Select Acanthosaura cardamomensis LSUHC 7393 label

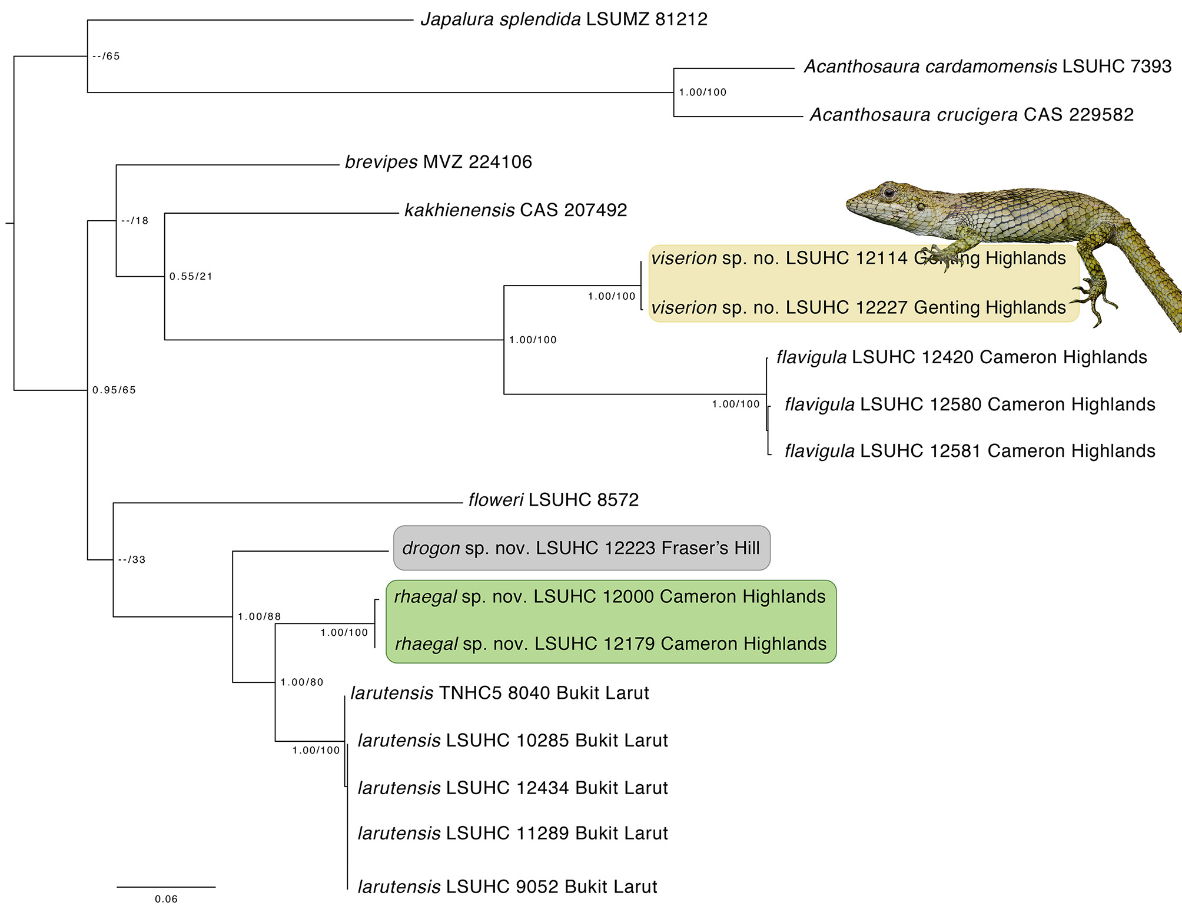click(988, 67)
